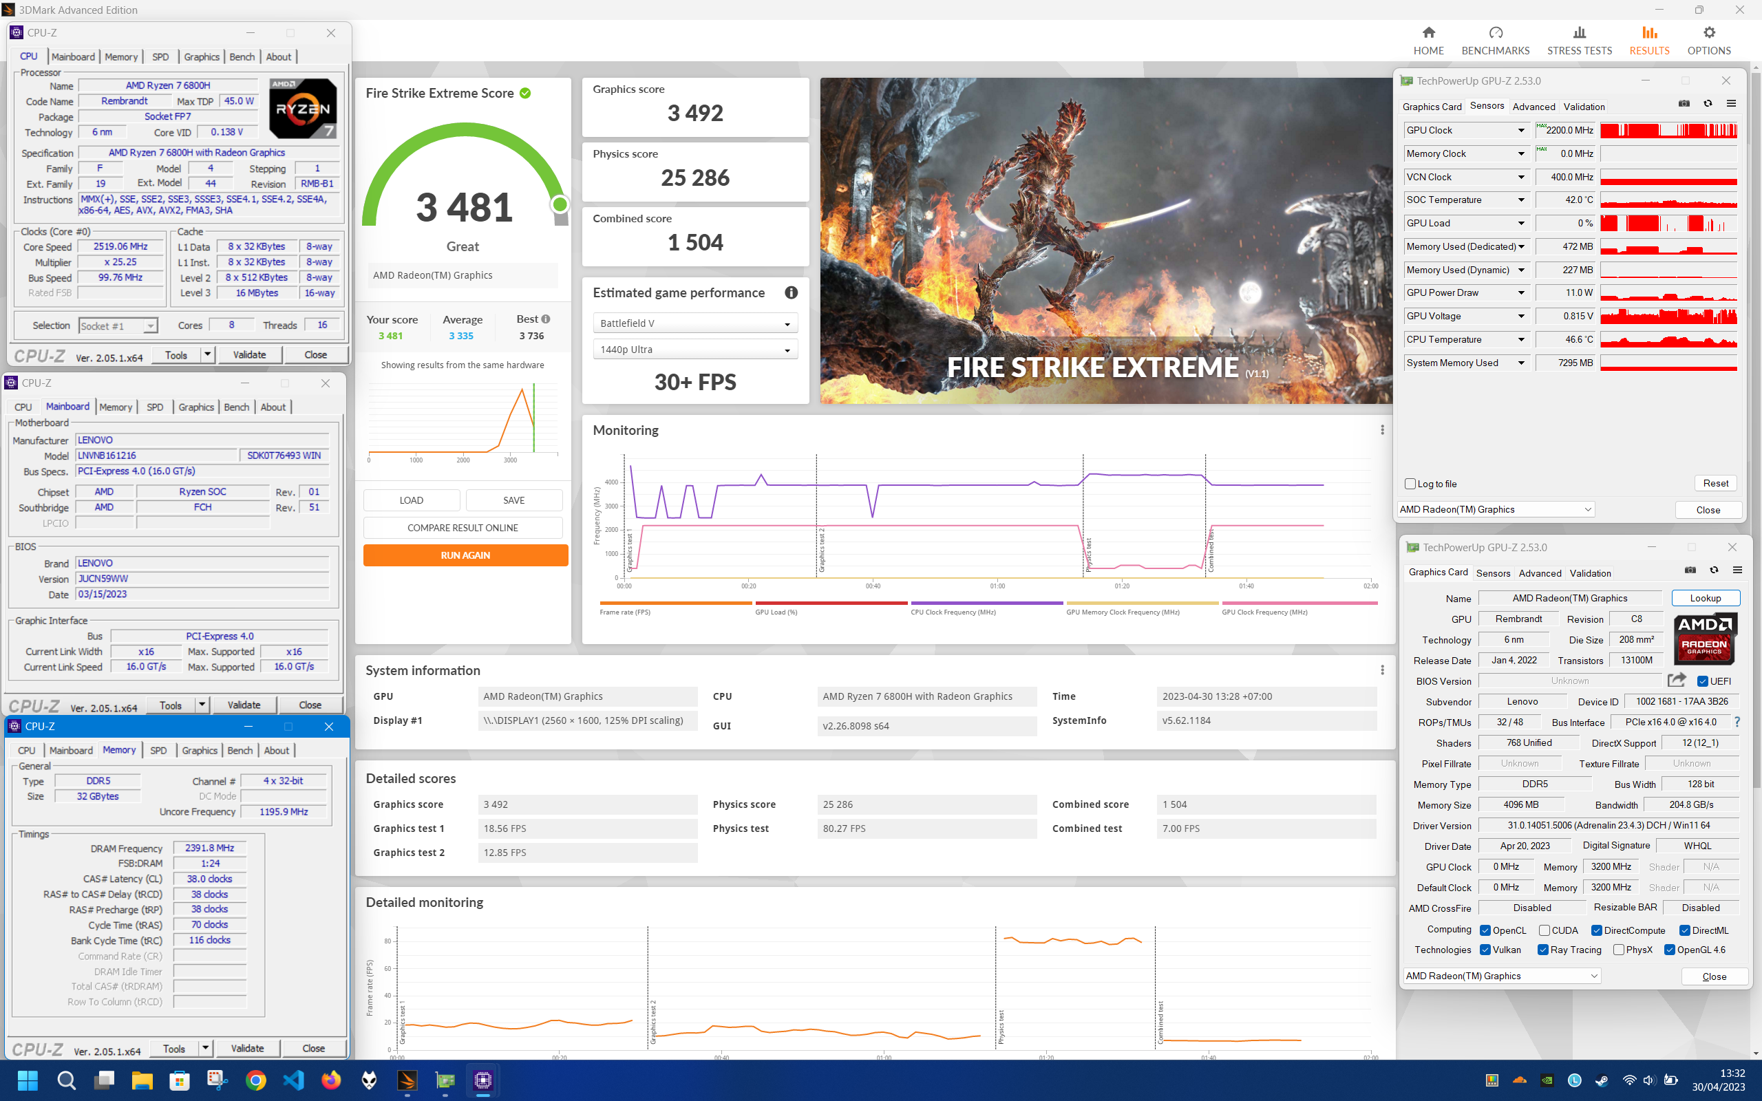Viewport: 1762px width, 1101px height.
Task: Click BIOS export arrow icon beside UEFI
Action: pyautogui.click(x=1677, y=679)
